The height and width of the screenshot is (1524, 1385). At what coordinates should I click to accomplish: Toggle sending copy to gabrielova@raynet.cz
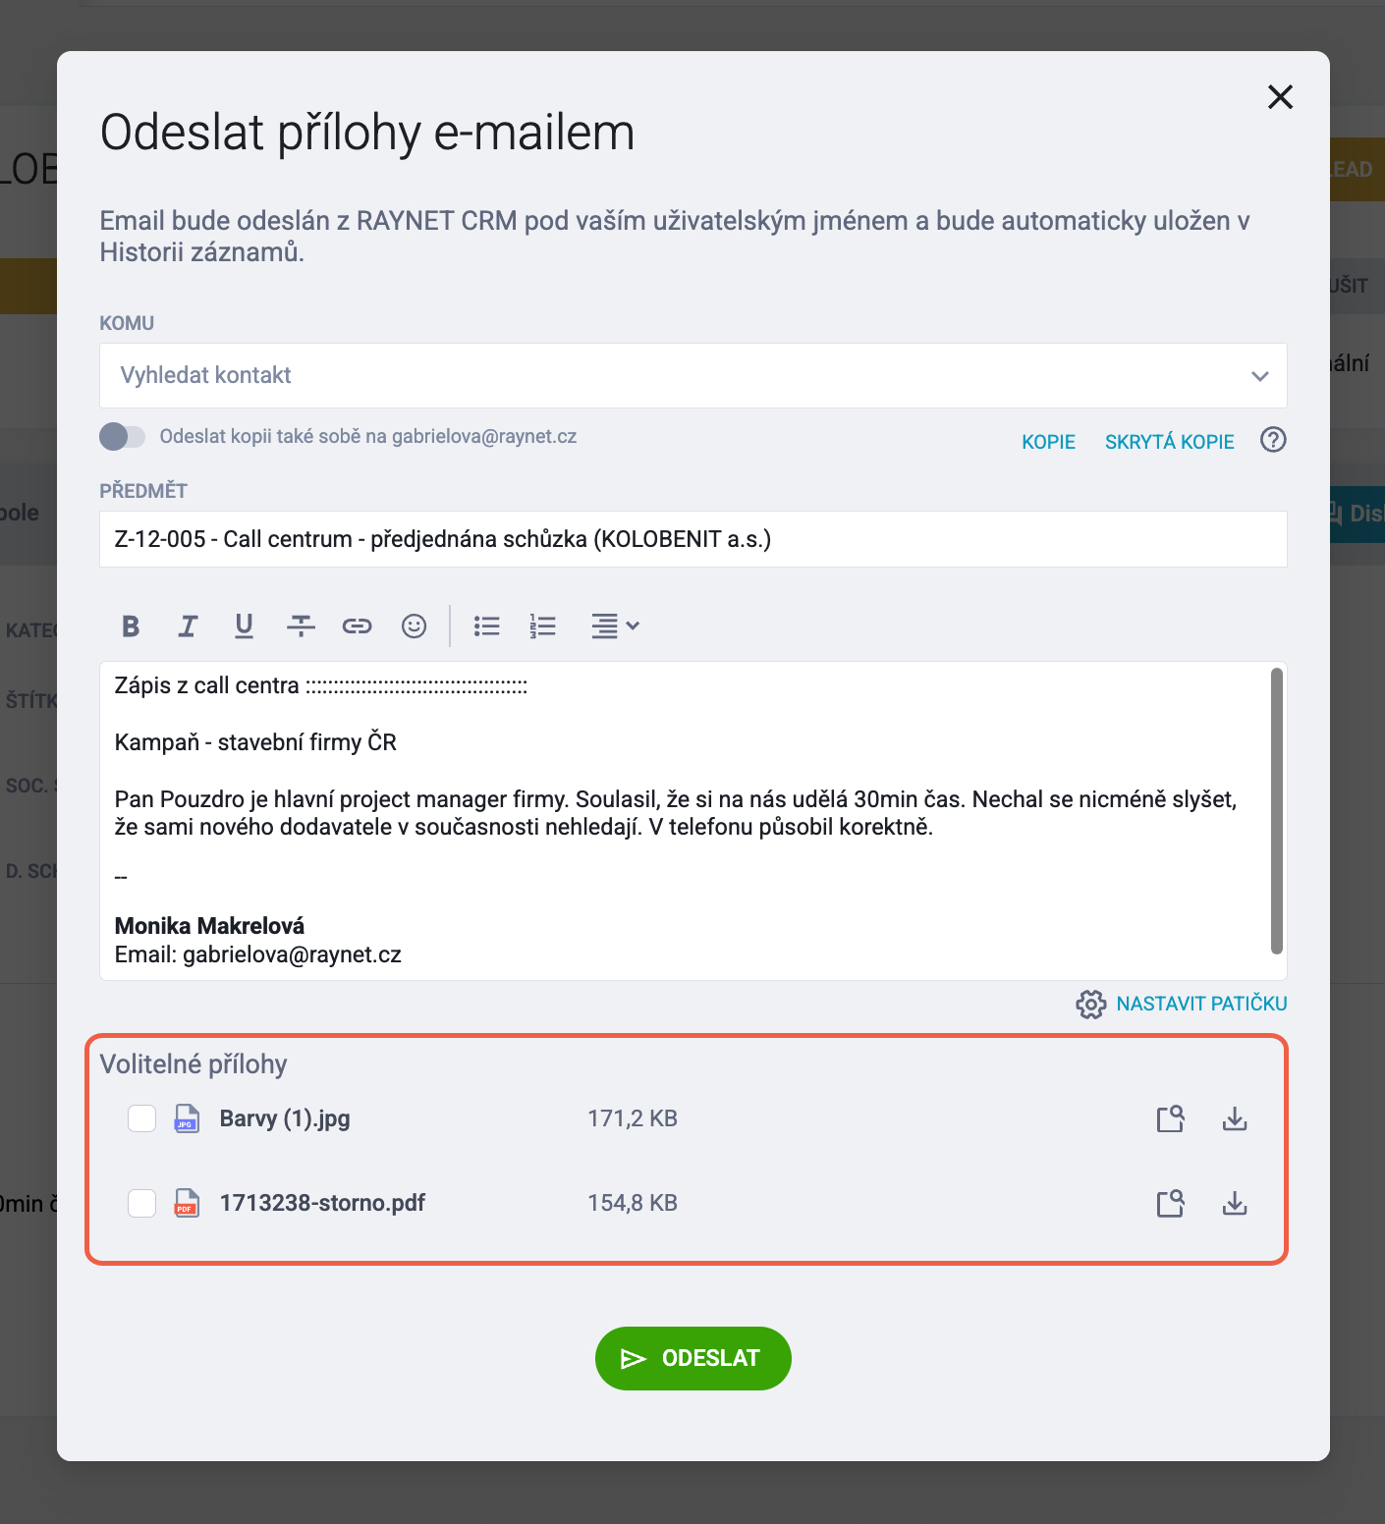pyautogui.click(x=123, y=436)
